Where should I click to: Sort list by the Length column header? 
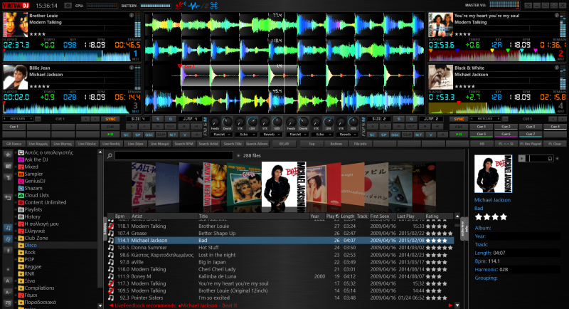click(347, 216)
